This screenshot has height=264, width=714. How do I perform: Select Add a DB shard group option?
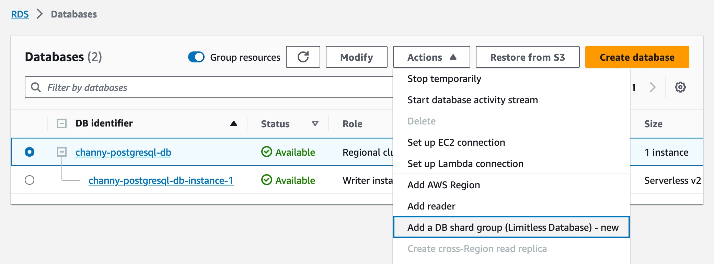(511, 227)
